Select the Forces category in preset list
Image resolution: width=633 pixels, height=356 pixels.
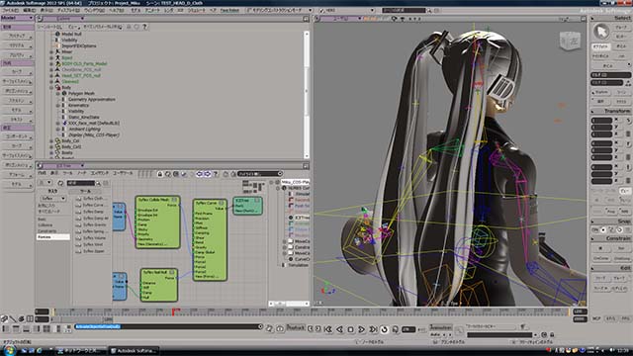pos(52,237)
